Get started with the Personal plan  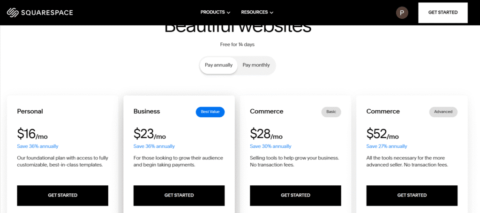point(62,195)
